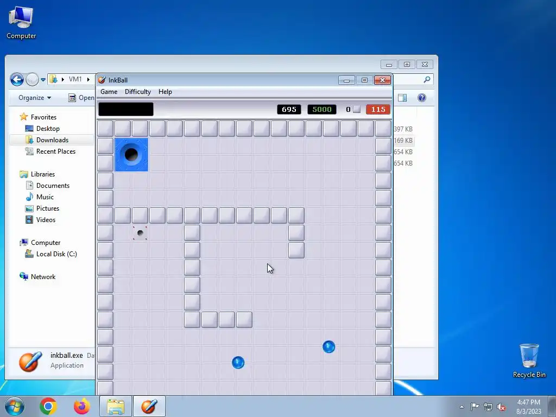Click the Action Center flag icon
The width and height of the screenshot is (556, 417).
point(475,406)
